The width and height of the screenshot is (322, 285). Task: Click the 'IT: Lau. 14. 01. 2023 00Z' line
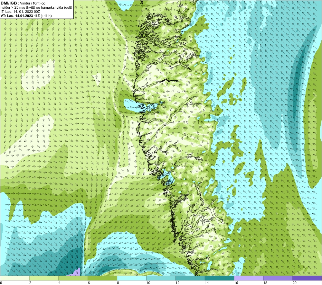[x=20, y=12]
